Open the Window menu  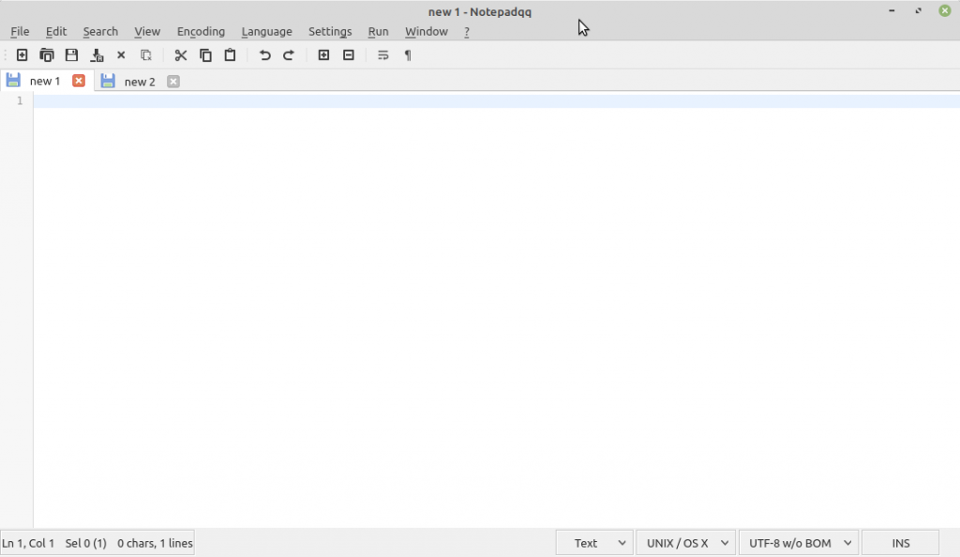tap(427, 31)
